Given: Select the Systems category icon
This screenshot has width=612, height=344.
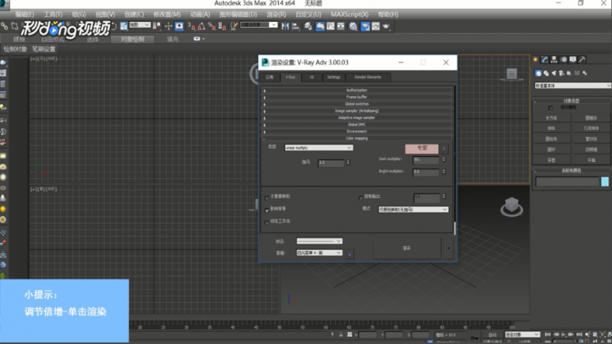Looking at the screenshot, I should click(585, 73).
